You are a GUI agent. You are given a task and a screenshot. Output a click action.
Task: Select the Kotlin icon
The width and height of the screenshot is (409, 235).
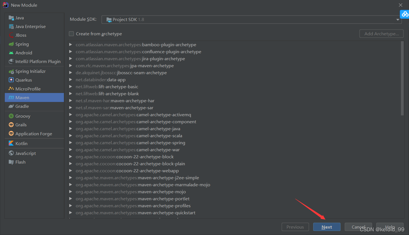click(11, 143)
